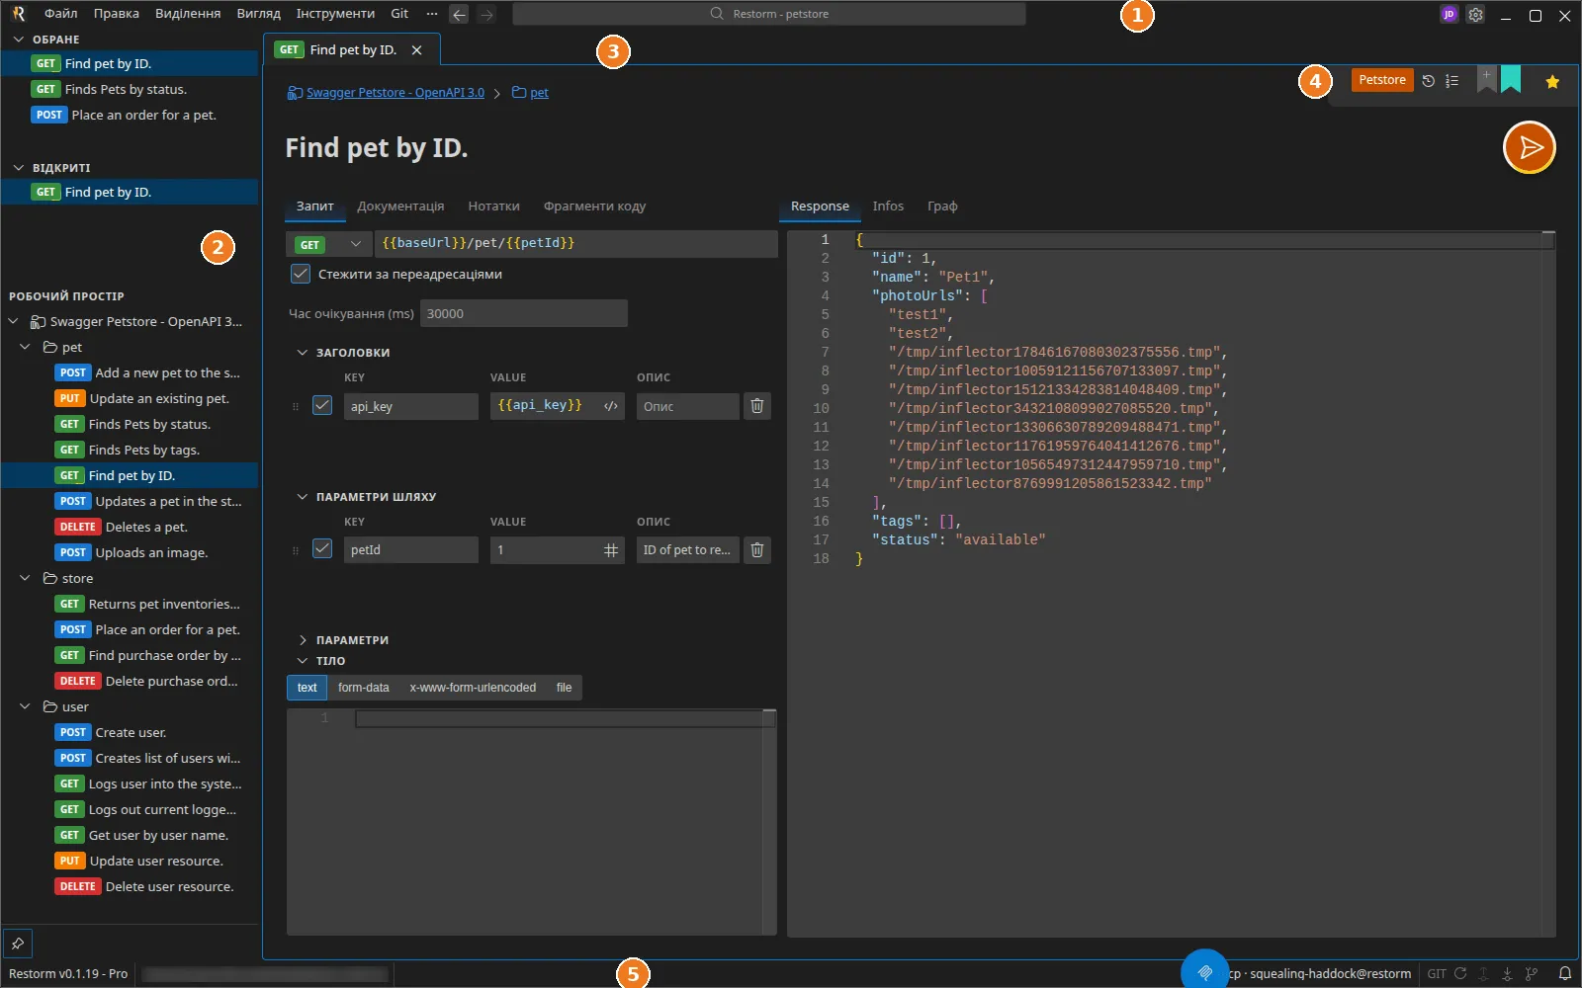Uncheck the petId parameter checkbox
Viewport: 1582px width, 988px height.
click(322, 548)
